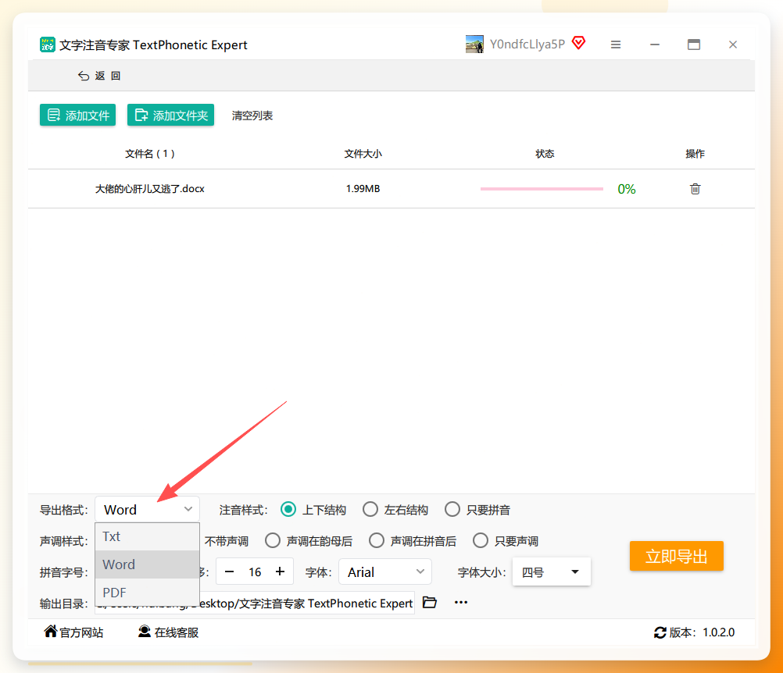Click the three-dot browse directory button
783x673 pixels.
pos(461,603)
